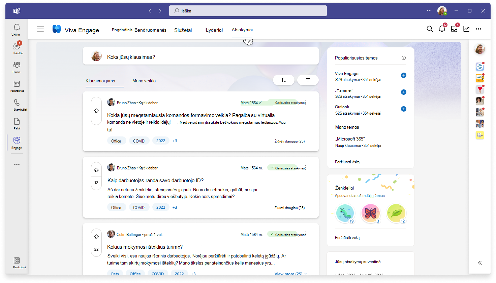Open Engage notifications bell with badge 12
Viewport: 496px width, 283px height.
[x=442, y=29]
